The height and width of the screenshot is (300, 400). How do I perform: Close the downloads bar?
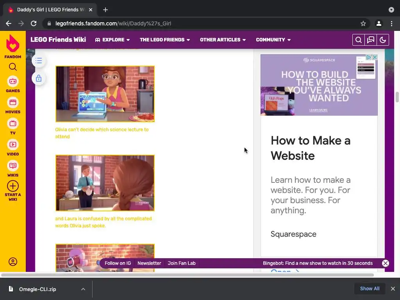[x=393, y=289]
